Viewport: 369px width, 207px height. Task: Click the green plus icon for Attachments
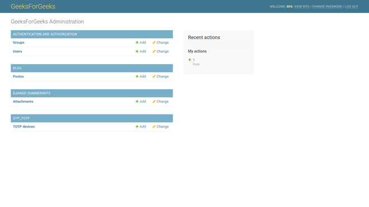click(x=137, y=102)
